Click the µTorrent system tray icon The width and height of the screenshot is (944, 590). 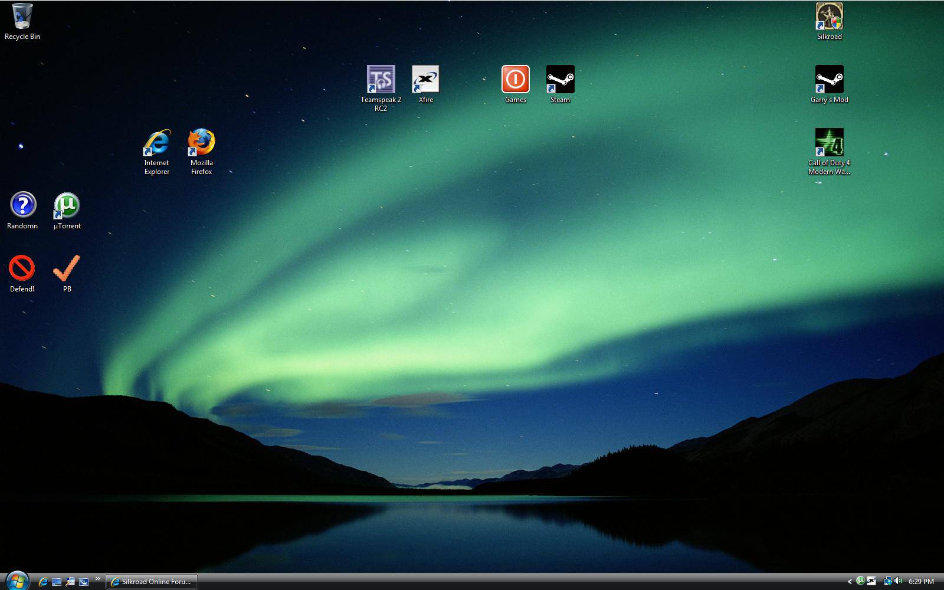coord(861,581)
